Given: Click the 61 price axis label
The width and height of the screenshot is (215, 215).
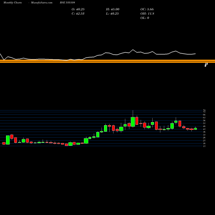Looking at the screenshot, I should (x=204, y=117).
